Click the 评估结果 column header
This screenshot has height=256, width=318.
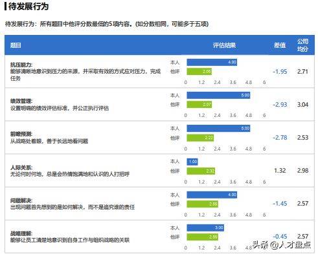(224, 45)
